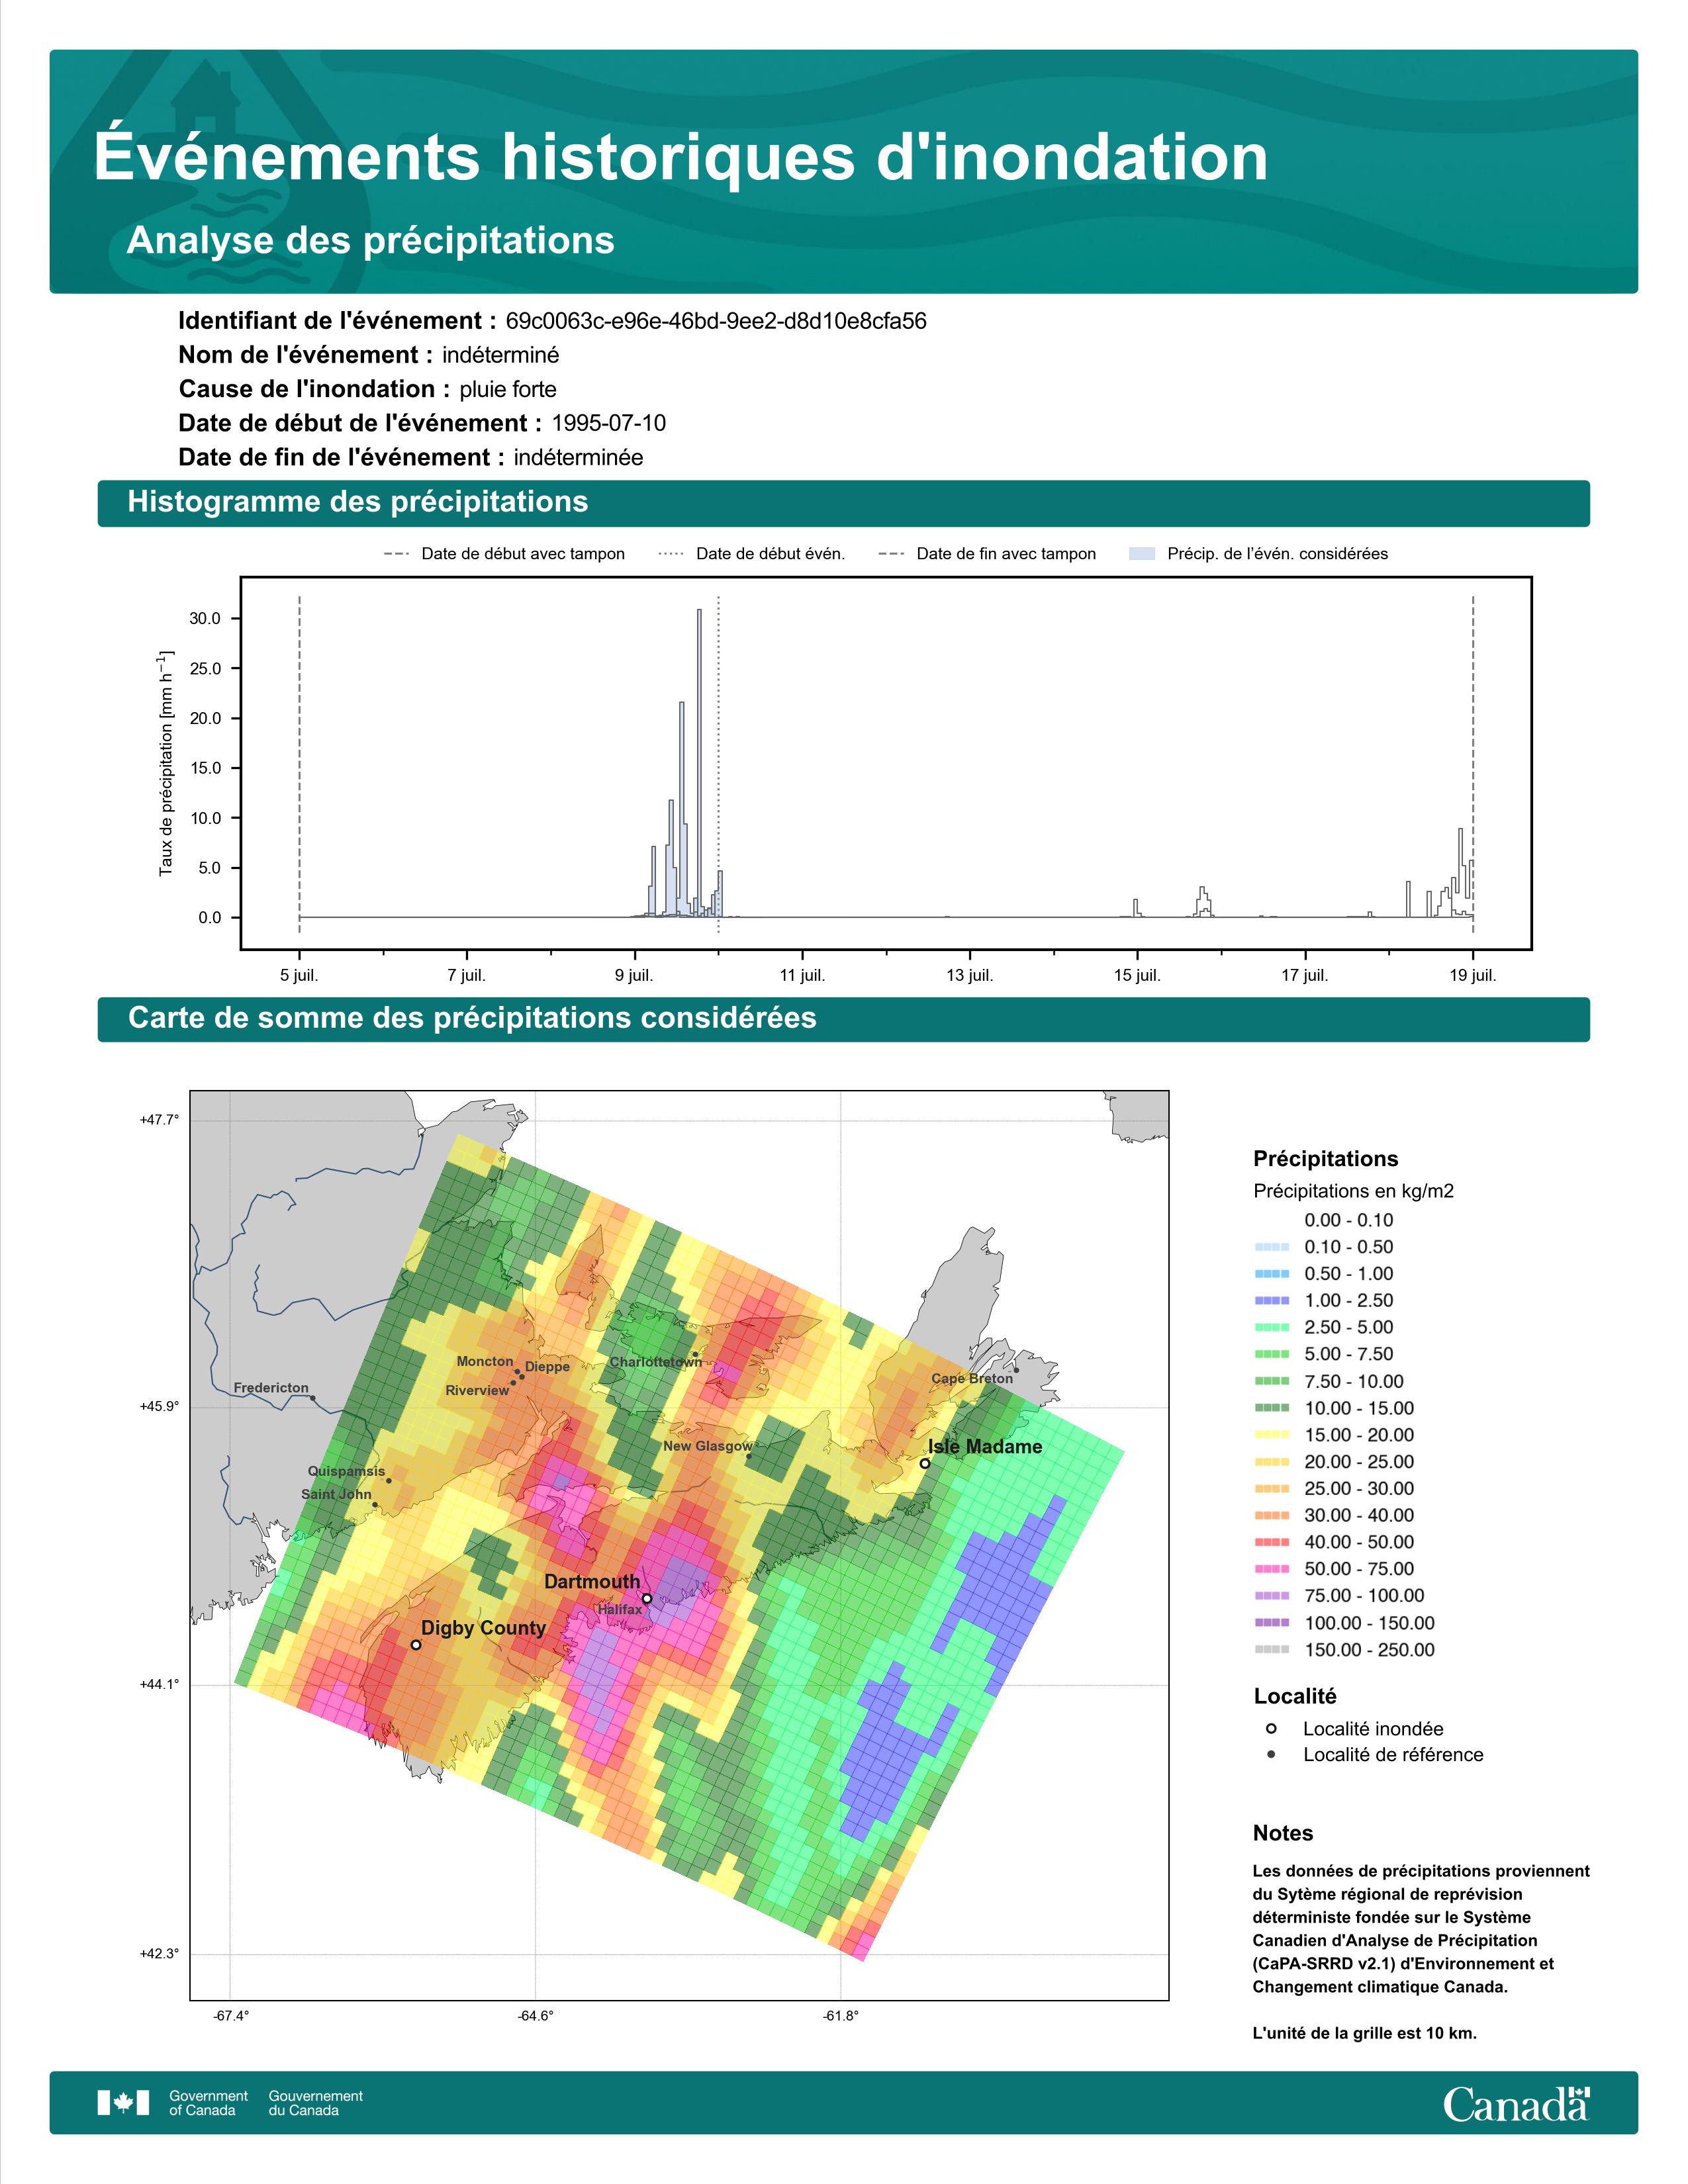Image resolution: width=1688 pixels, height=2184 pixels.
Task: Click the event identifier value text
Action: (x=716, y=321)
